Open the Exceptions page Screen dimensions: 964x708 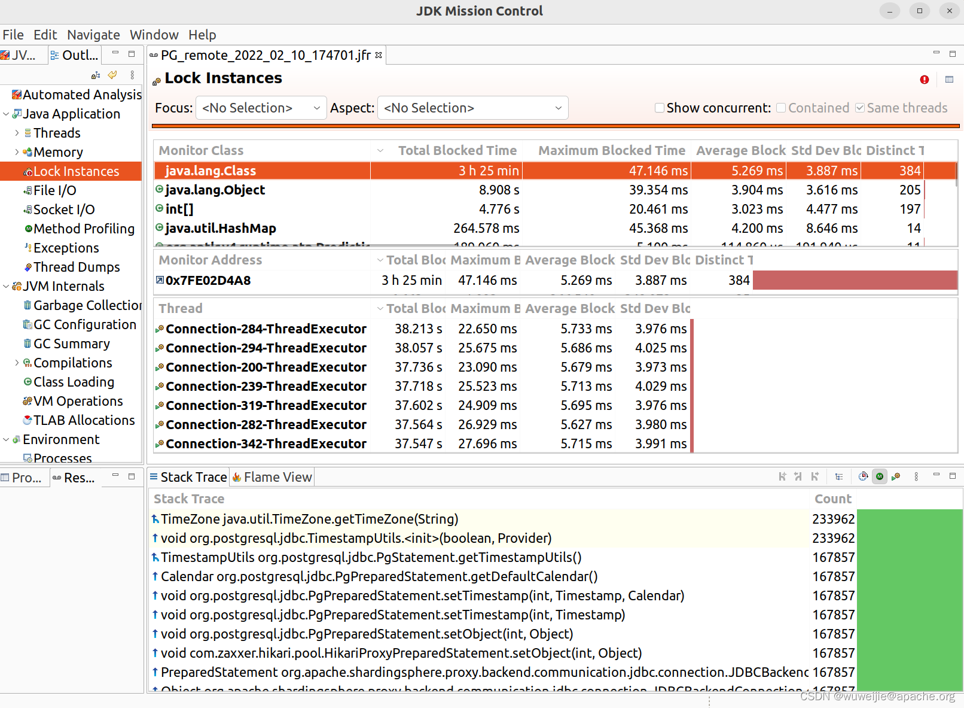pyautogui.click(x=61, y=248)
